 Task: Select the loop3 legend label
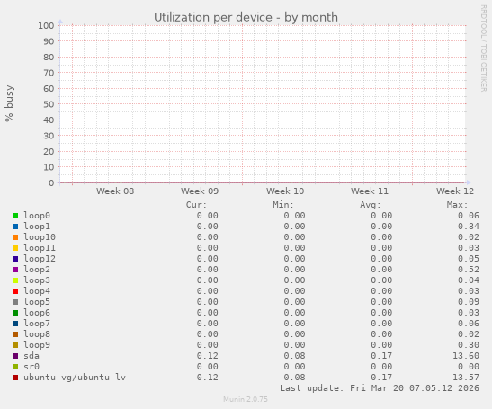click(x=37, y=280)
